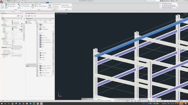Click Edit in Section
Screen dimensions: 188x105
pos(12,6)
